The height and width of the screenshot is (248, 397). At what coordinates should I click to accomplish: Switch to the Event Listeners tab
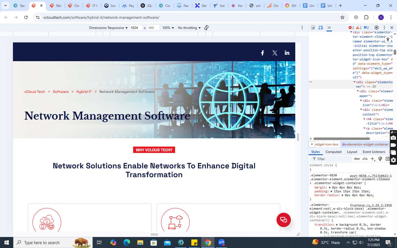pyautogui.click(x=374, y=152)
